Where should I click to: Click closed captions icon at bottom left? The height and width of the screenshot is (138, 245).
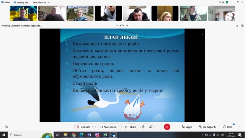(x=6, y=127)
